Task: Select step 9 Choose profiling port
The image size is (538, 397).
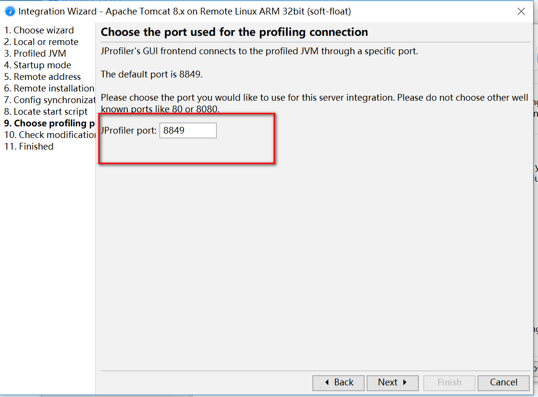Action: (x=49, y=123)
